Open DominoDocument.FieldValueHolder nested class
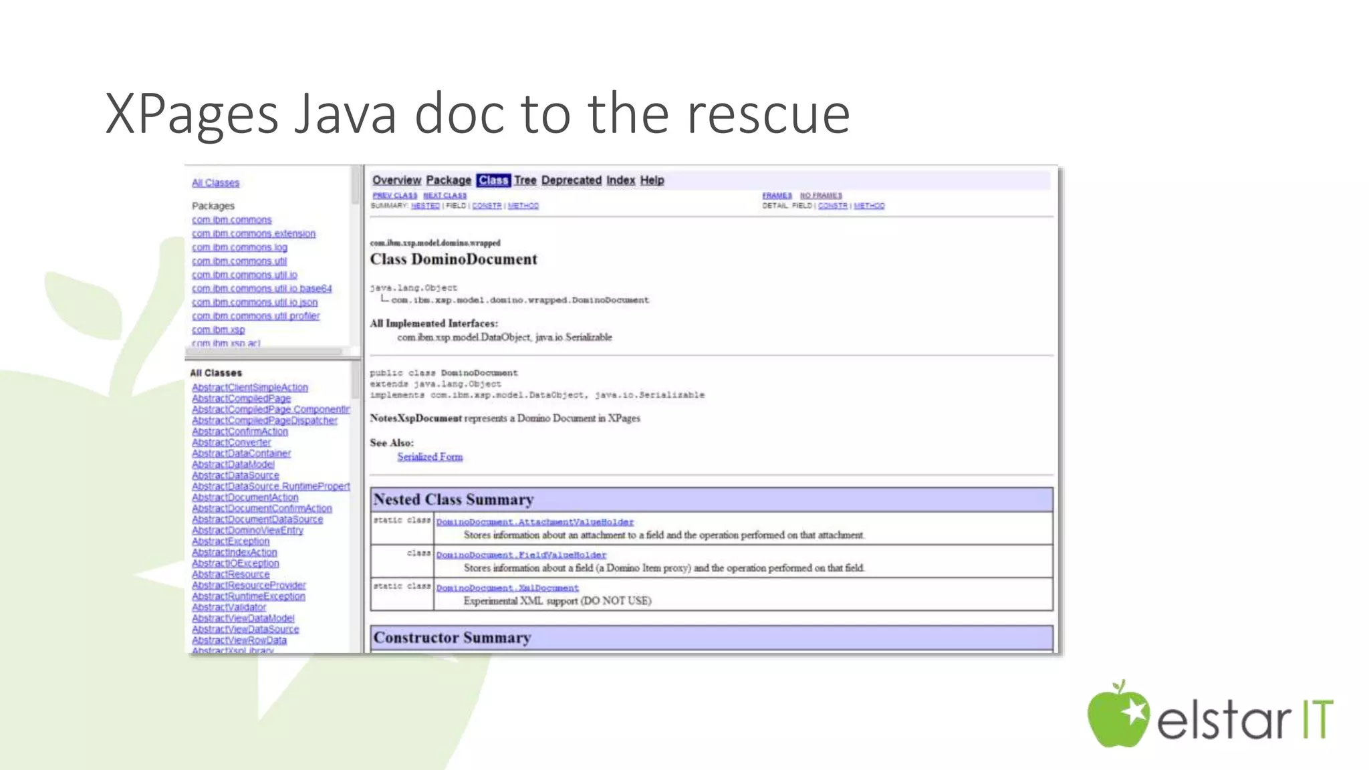Image resolution: width=1369 pixels, height=770 pixels. (521, 555)
